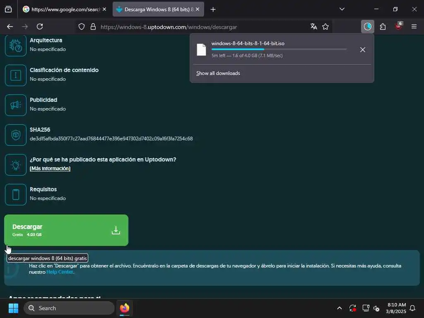Cancel the windows-8 ISO download
Screen dimensions: 424x318
(x=363, y=50)
